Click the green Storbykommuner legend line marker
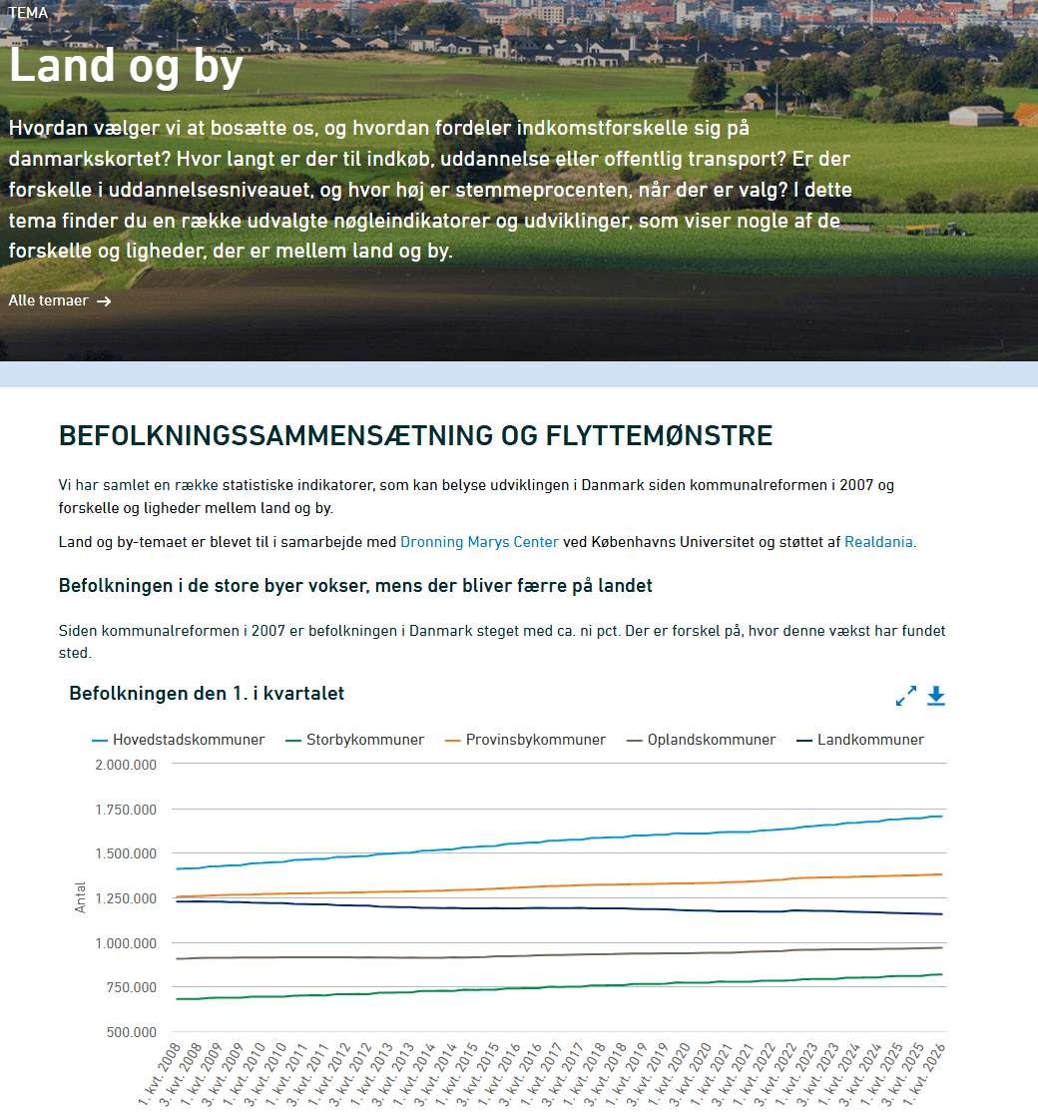 point(292,741)
